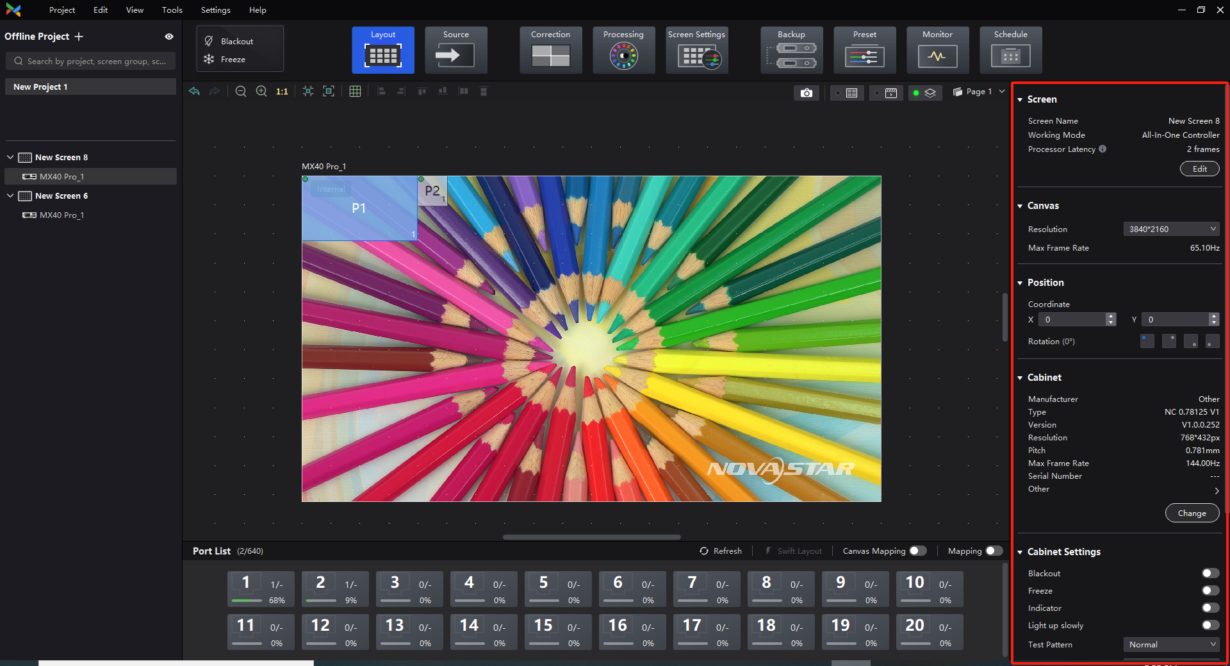The height and width of the screenshot is (666, 1230).
Task: Select cabinet P1 on canvas
Action: click(x=359, y=208)
